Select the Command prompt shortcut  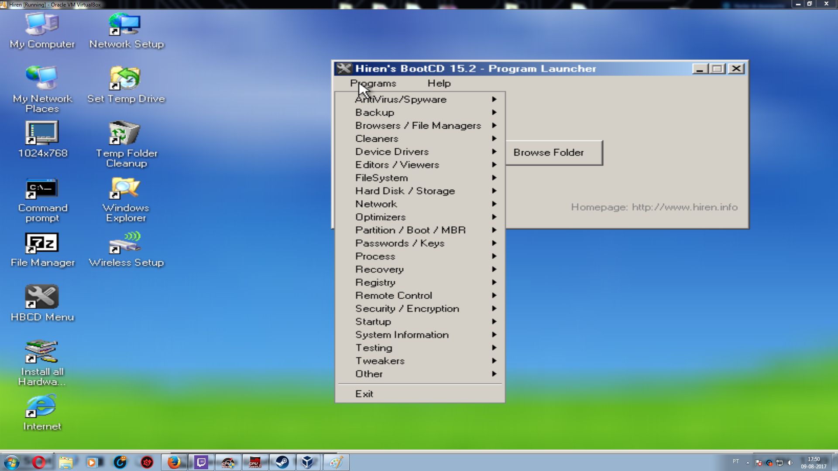42,200
